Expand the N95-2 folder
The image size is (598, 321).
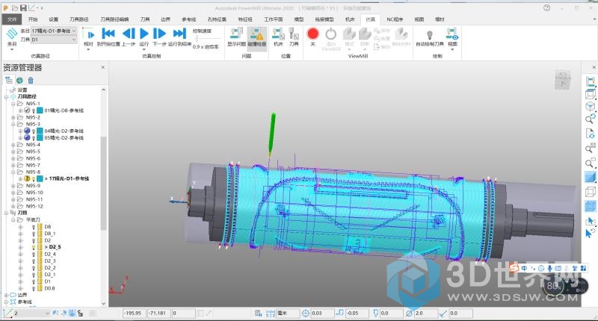[x=13, y=117]
